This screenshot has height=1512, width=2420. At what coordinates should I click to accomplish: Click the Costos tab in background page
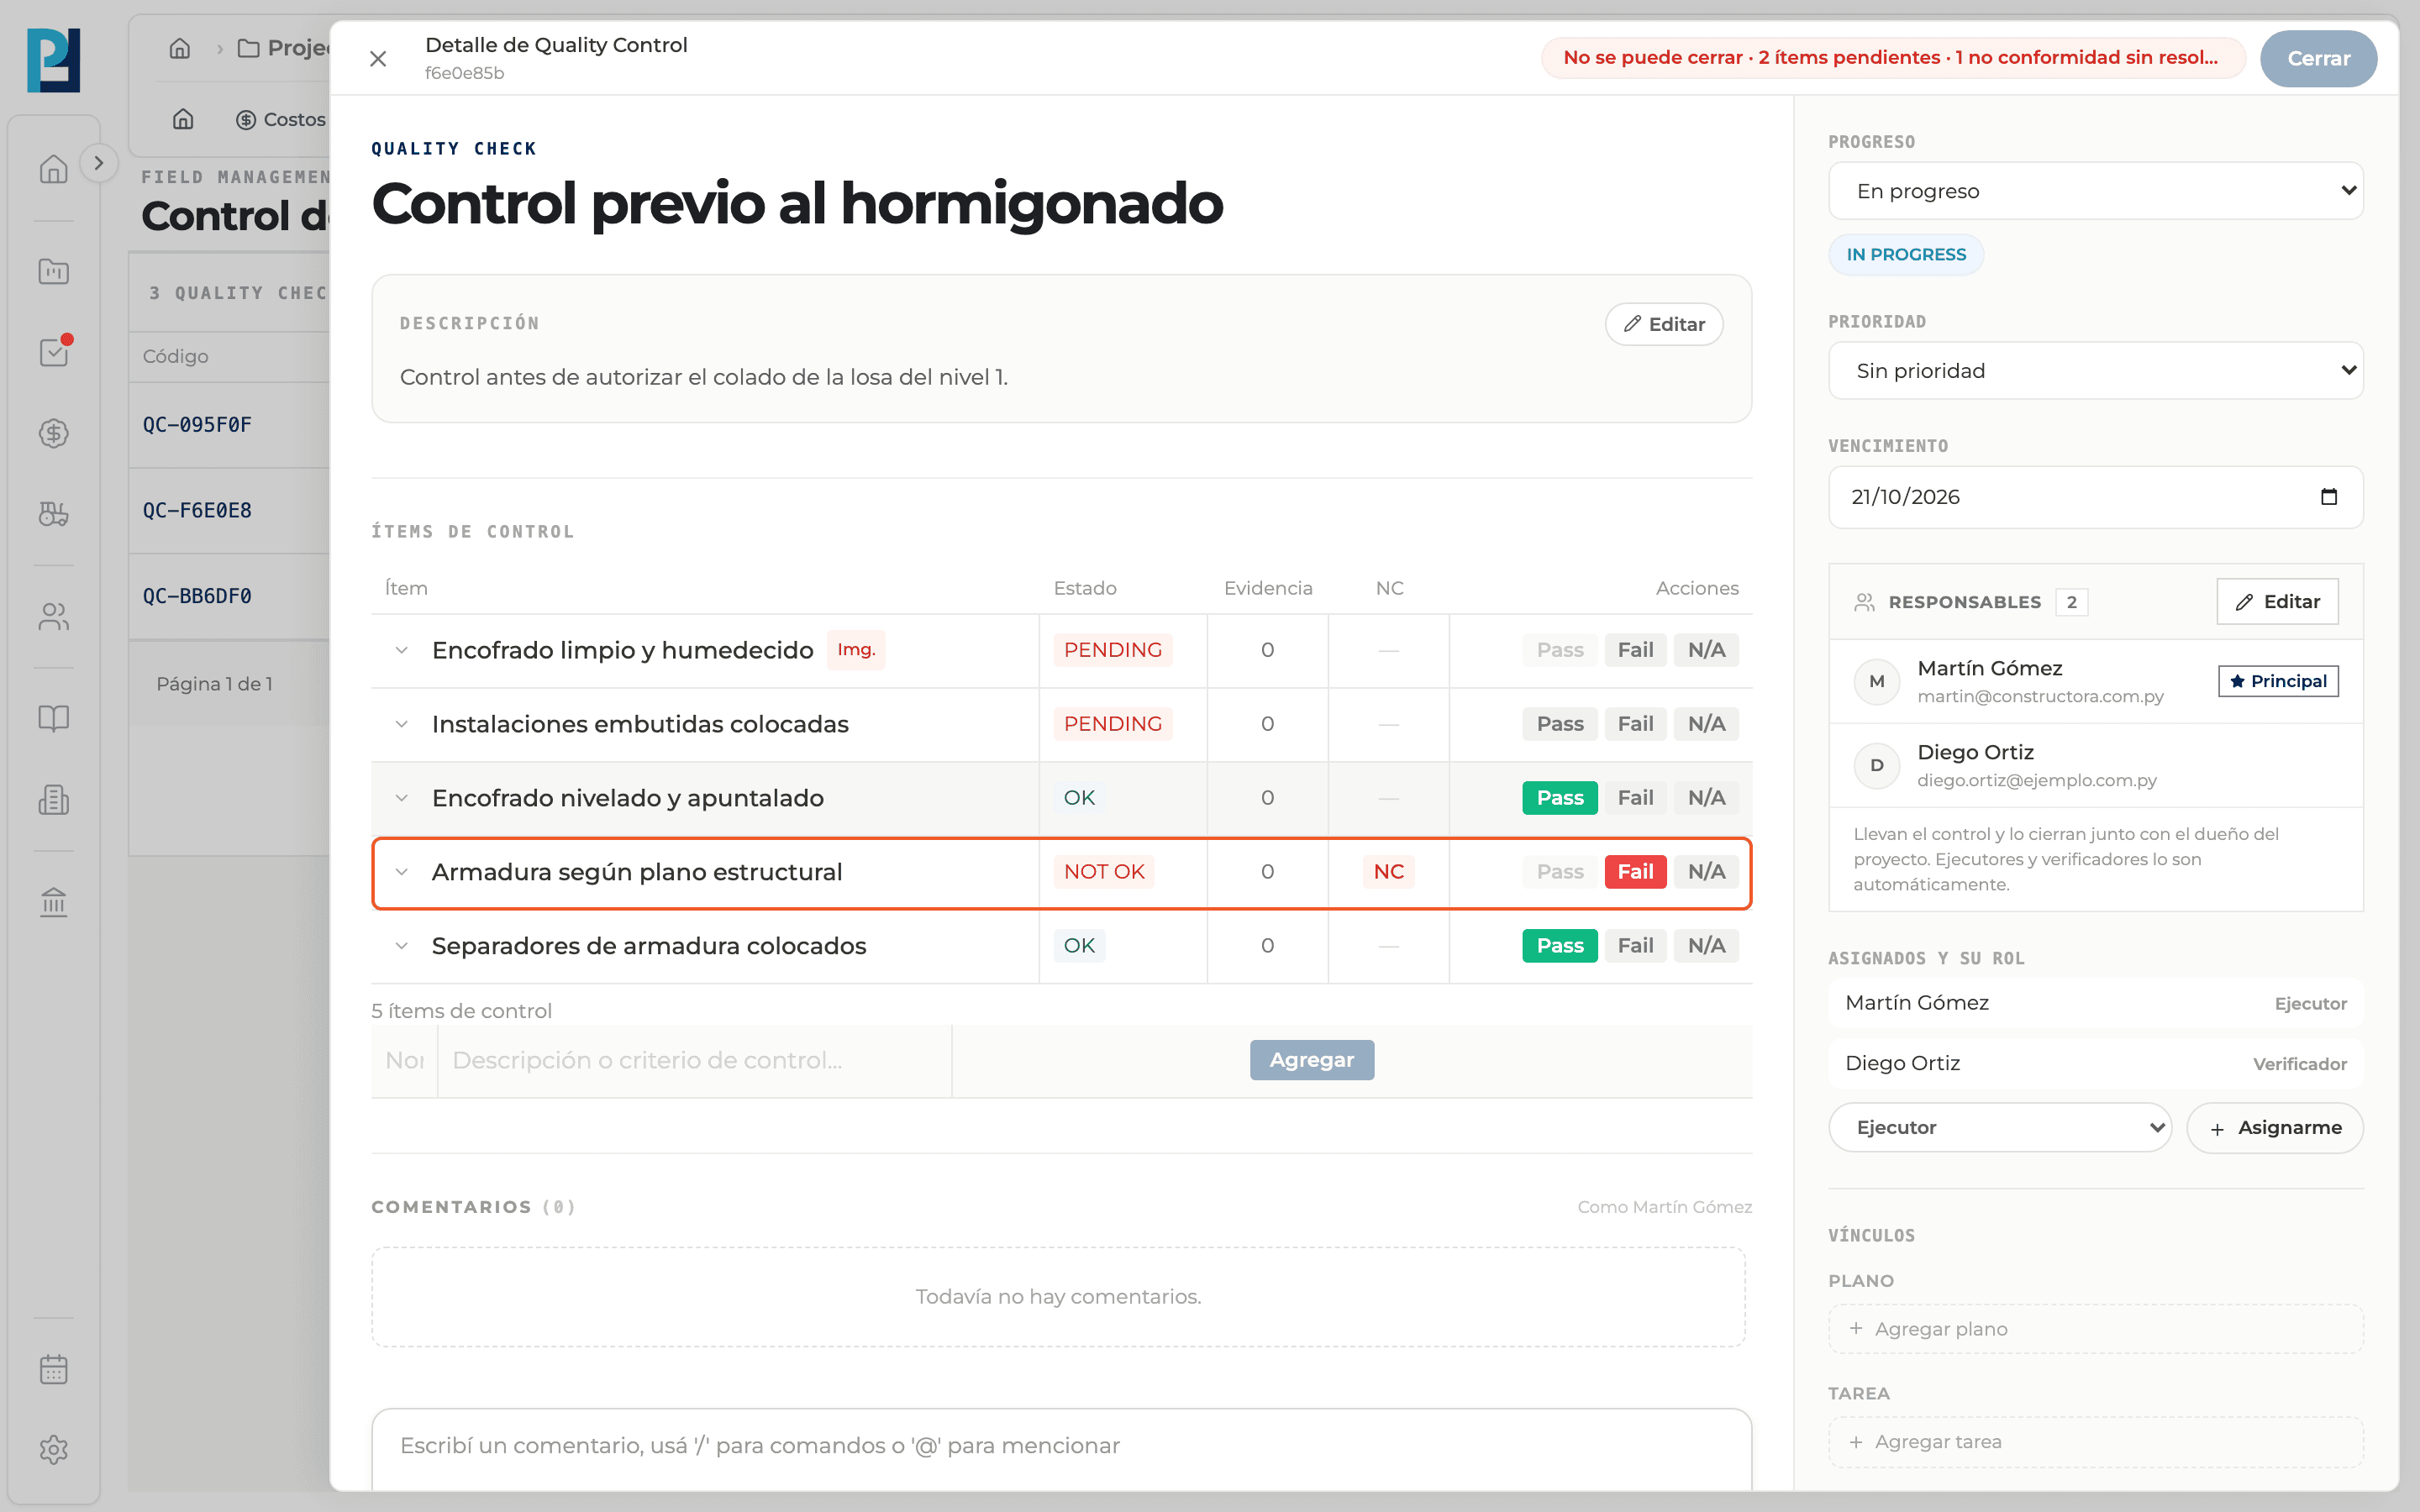click(x=281, y=120)
